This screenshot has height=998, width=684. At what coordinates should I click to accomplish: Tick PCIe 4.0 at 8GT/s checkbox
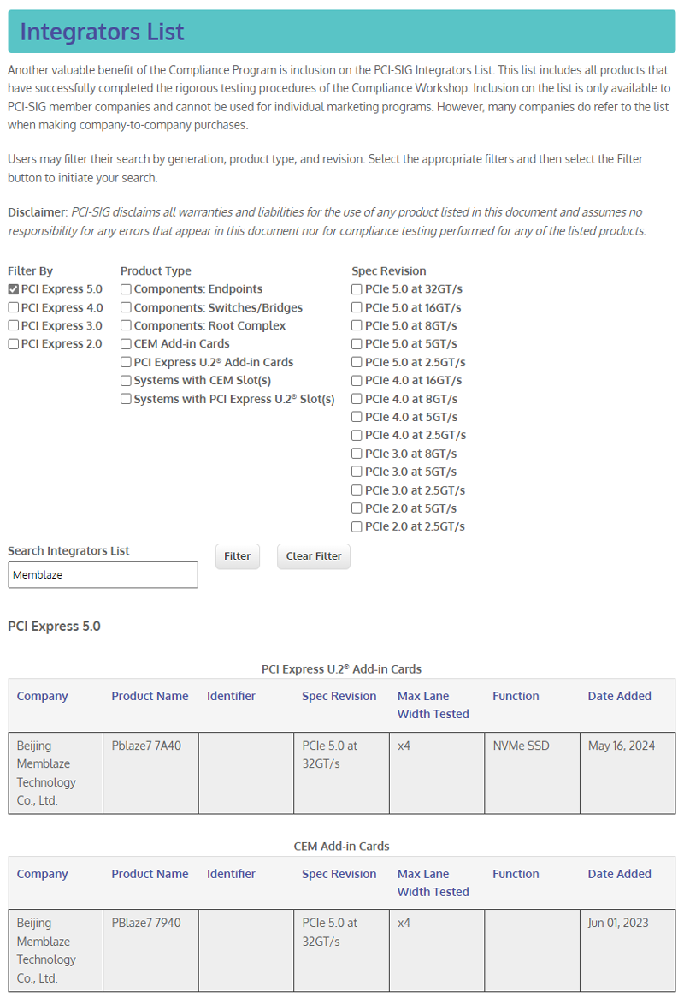pyautogui.click(x=357, y=399)
